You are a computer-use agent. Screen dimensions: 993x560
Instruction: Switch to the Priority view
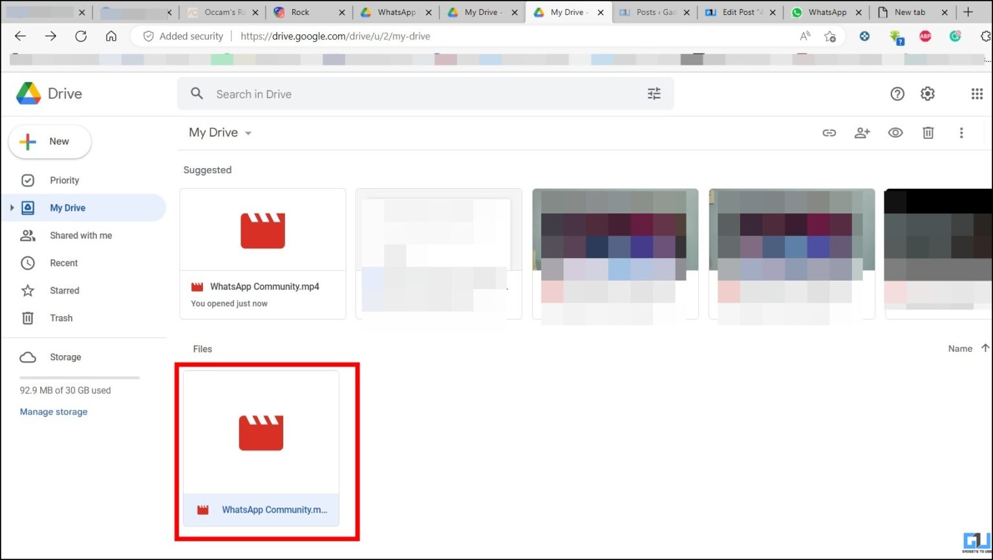(x=64, y=180)
